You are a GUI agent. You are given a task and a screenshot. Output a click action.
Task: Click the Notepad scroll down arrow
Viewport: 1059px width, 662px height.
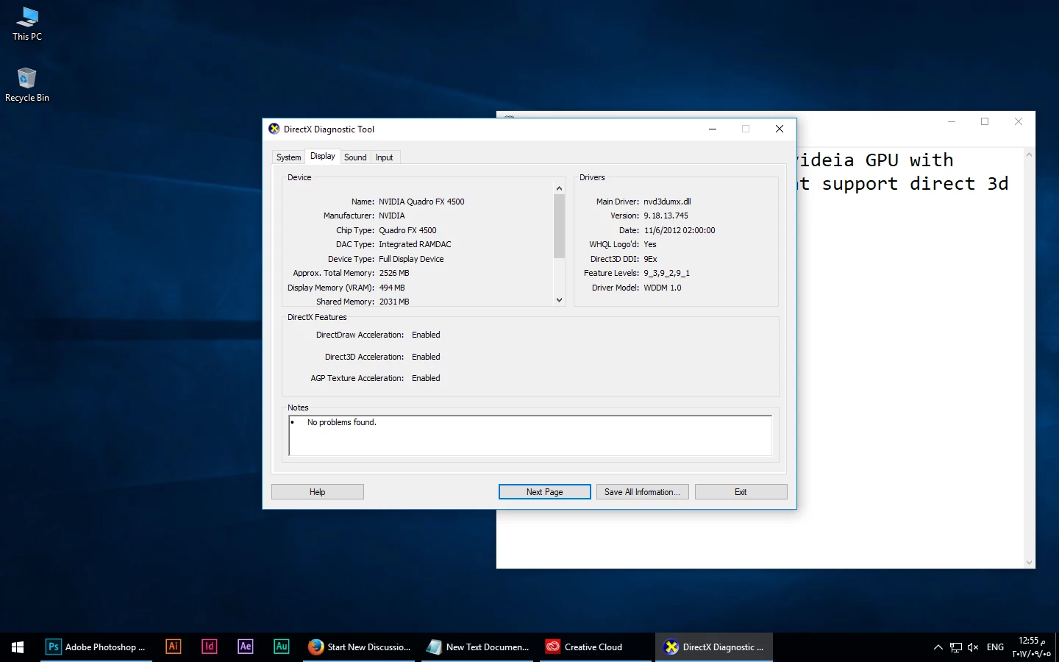(x=1030, y=563)
